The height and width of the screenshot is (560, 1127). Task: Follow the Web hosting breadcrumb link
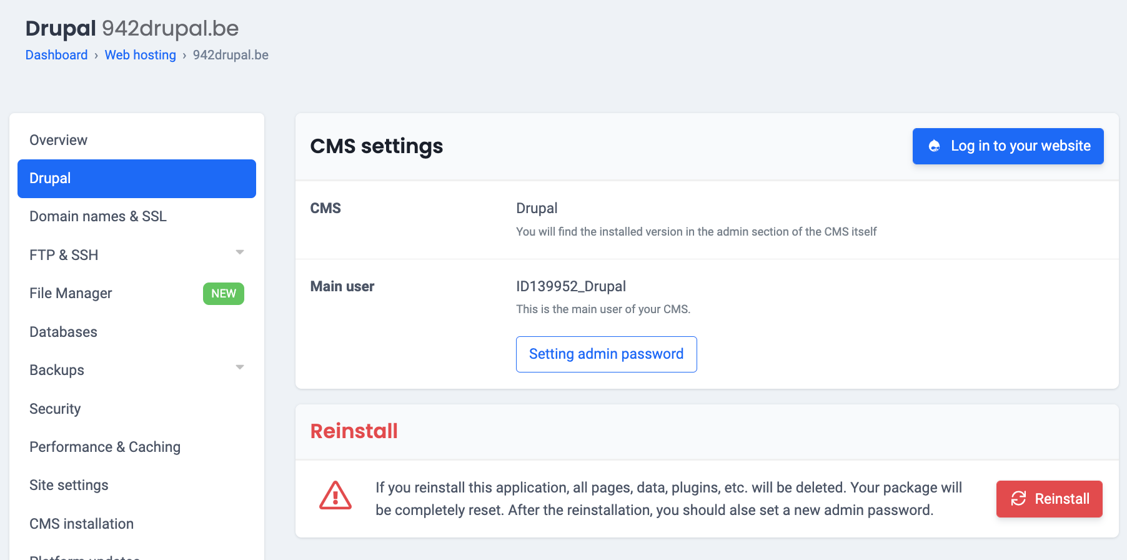click(x=141, y=55)
